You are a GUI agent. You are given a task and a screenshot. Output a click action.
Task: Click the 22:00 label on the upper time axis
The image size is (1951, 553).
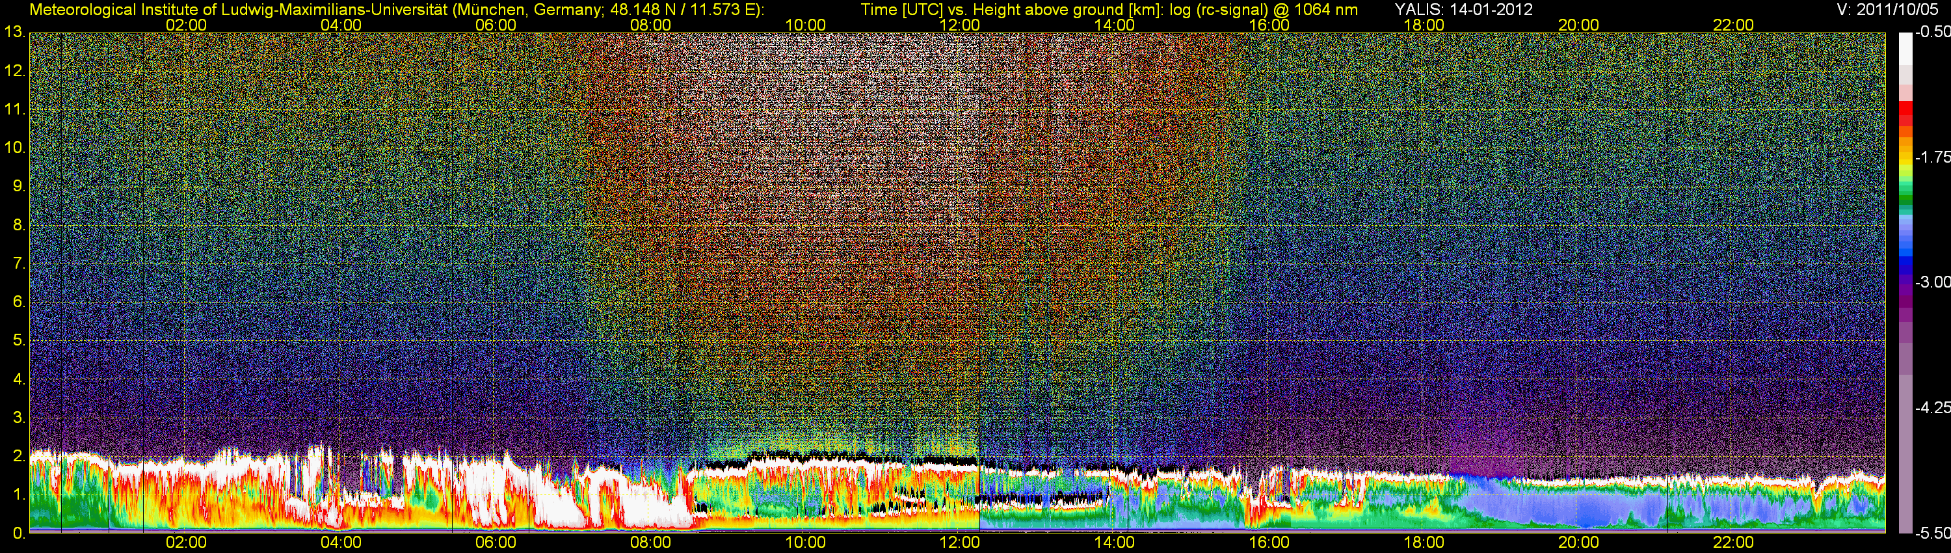pos(1733,25)
